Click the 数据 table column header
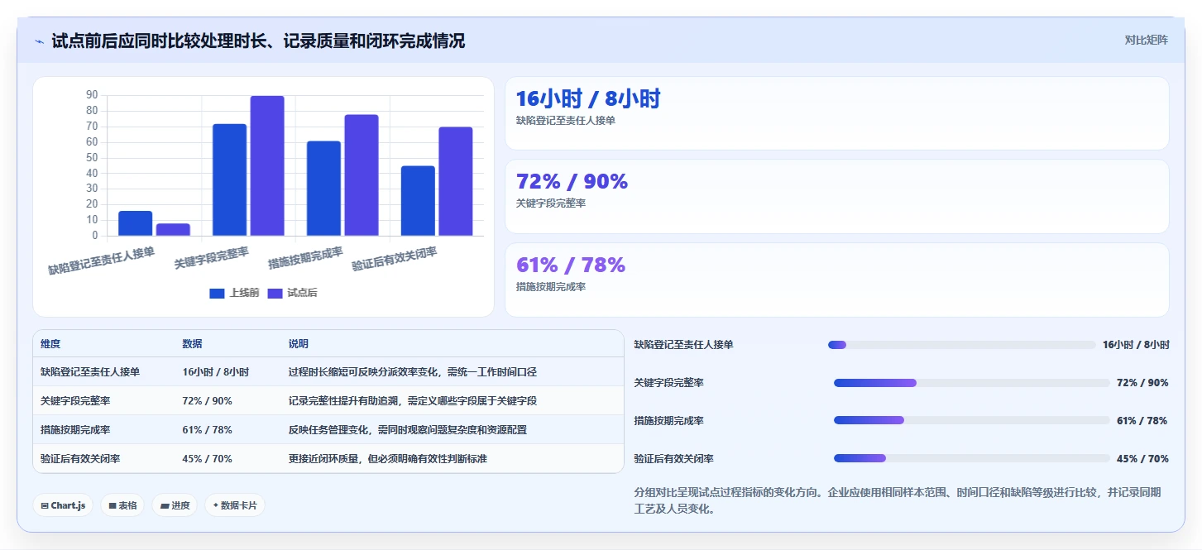 [192, 344]
